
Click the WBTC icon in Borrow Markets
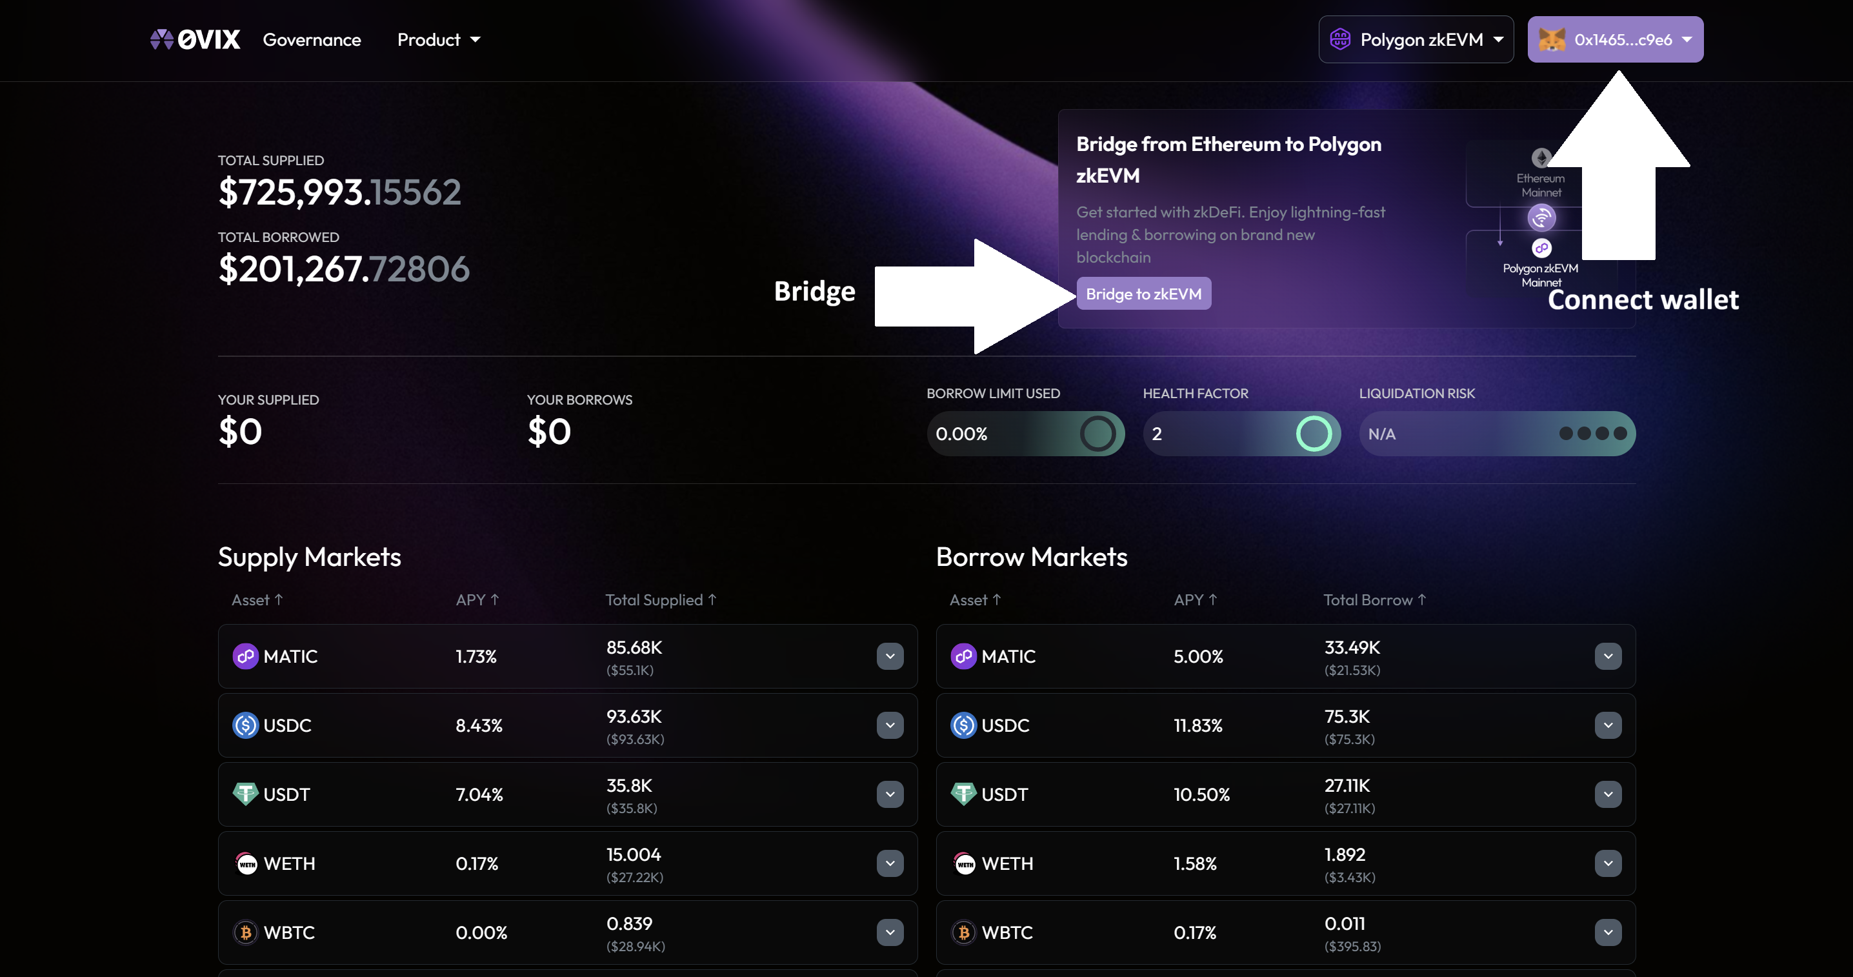[963, 932]
